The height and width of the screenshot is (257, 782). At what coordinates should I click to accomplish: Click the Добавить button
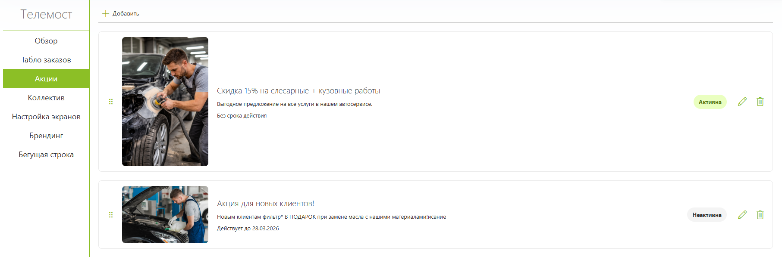[120, 13]
